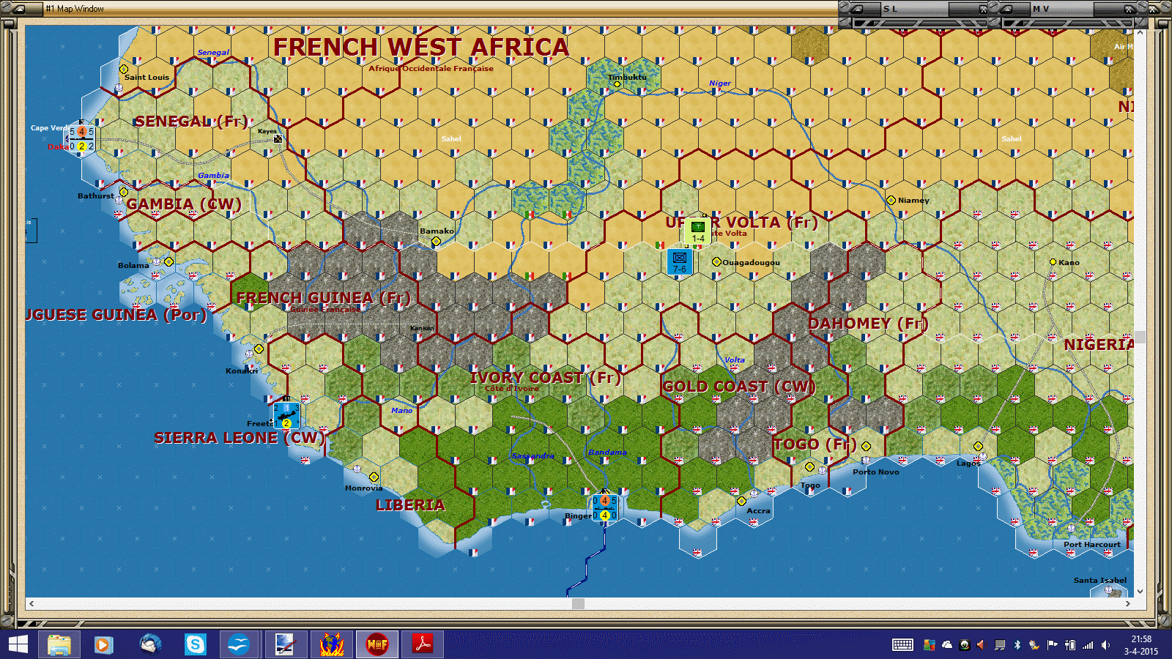Screen dimensions: 1172x659
Task: Click the right arrow of the horizontal scrollbar
Action: [x=1128, y=603]
